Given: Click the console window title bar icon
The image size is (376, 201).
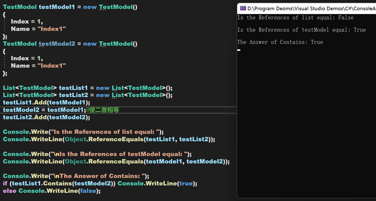Looking at the screenshot, I should click(243, 8).
